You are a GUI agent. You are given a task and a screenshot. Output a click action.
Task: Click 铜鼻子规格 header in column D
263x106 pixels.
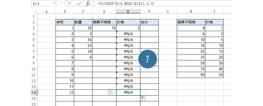pyautogui.click(x=104, y=22)
